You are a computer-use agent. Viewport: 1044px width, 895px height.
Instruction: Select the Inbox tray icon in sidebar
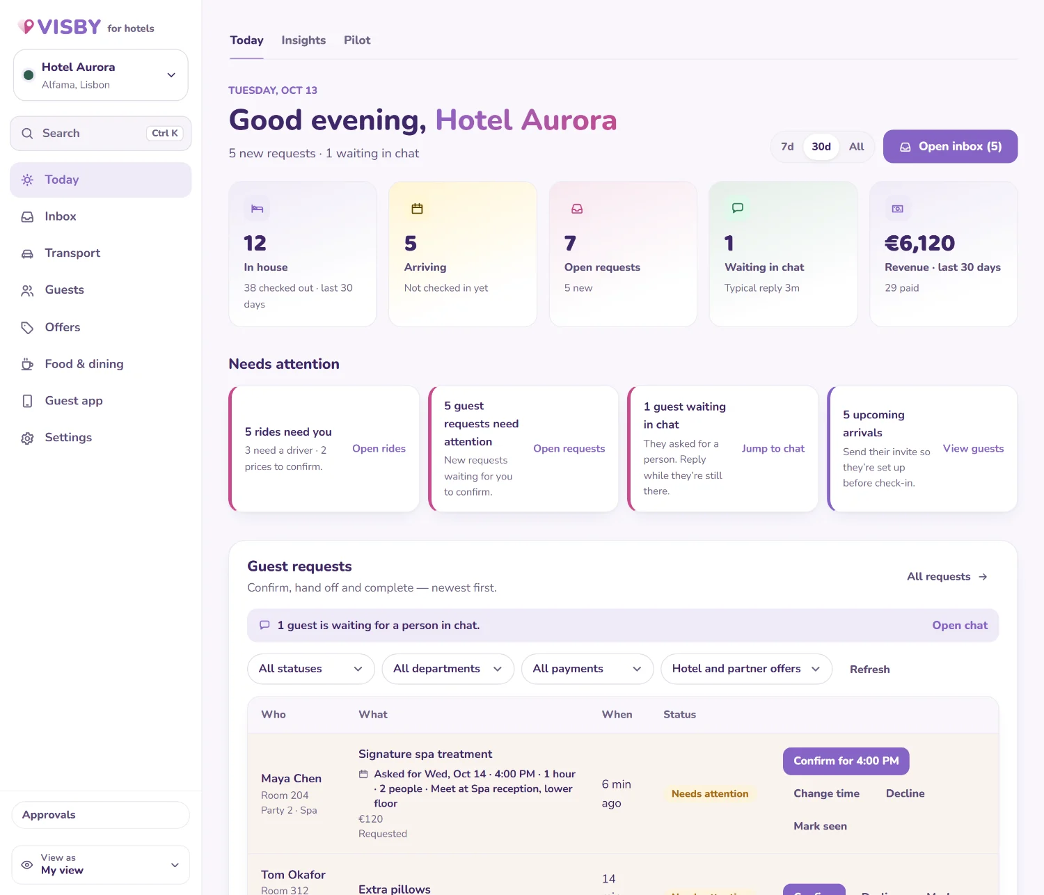27,216
